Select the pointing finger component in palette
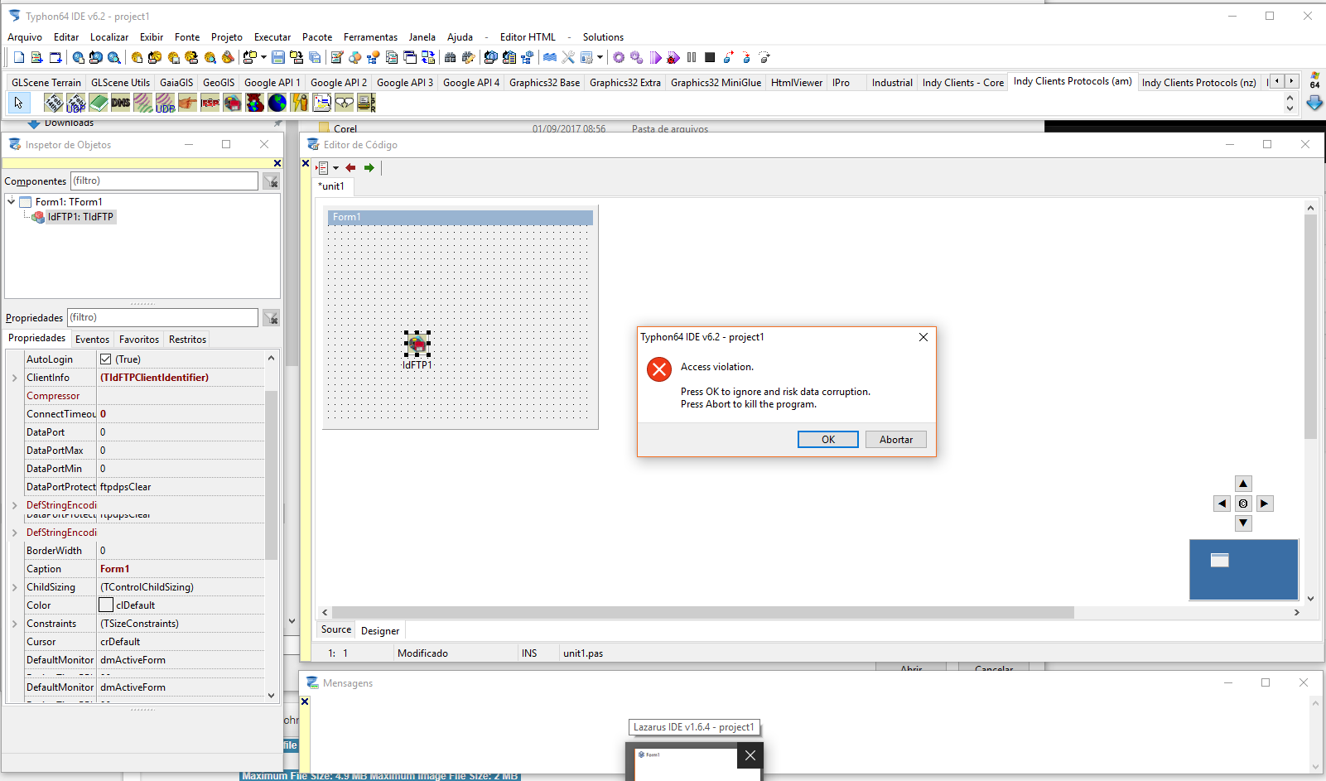The width and height of the screenshot is (1326, 781). tap(188, 103)
